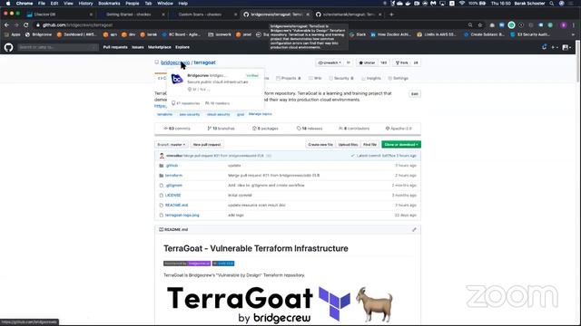
Task: Bookmark this page with the star icon
Action: (x=480, y=24)
